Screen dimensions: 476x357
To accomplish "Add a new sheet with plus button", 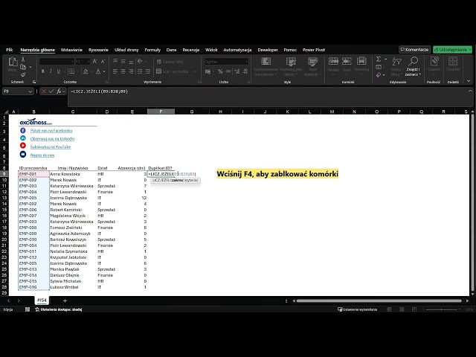I will 65,300.
